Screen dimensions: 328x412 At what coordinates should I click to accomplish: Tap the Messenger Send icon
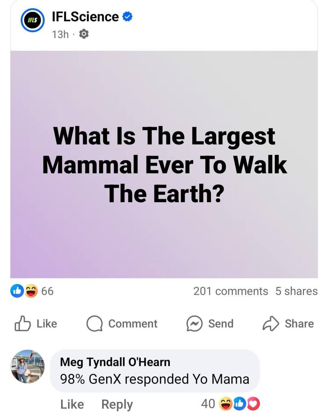tap(194, 324)
